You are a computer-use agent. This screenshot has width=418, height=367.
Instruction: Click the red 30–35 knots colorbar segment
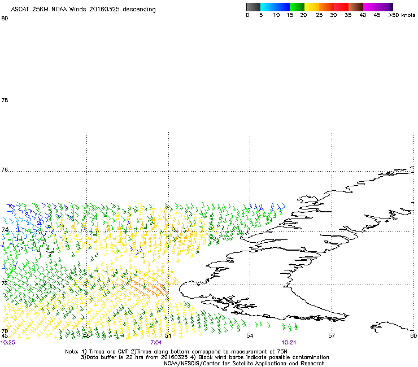(x=341, y=7)
